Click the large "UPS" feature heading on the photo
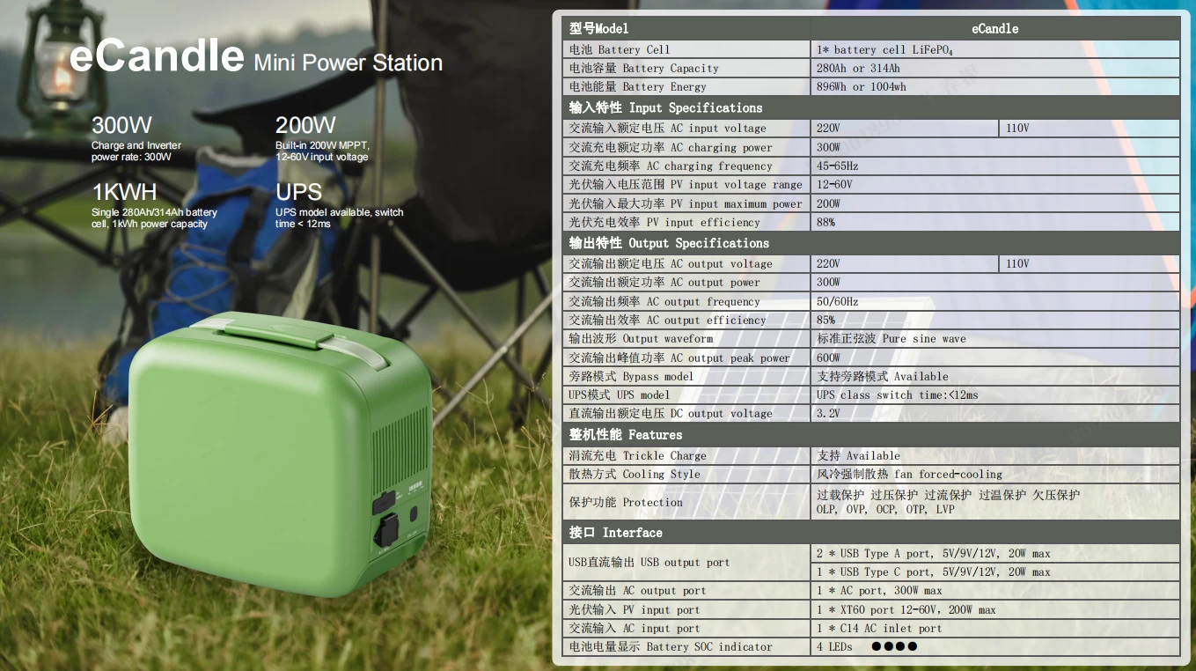This screenshot has height=671, width=1196. coord(298,192)
